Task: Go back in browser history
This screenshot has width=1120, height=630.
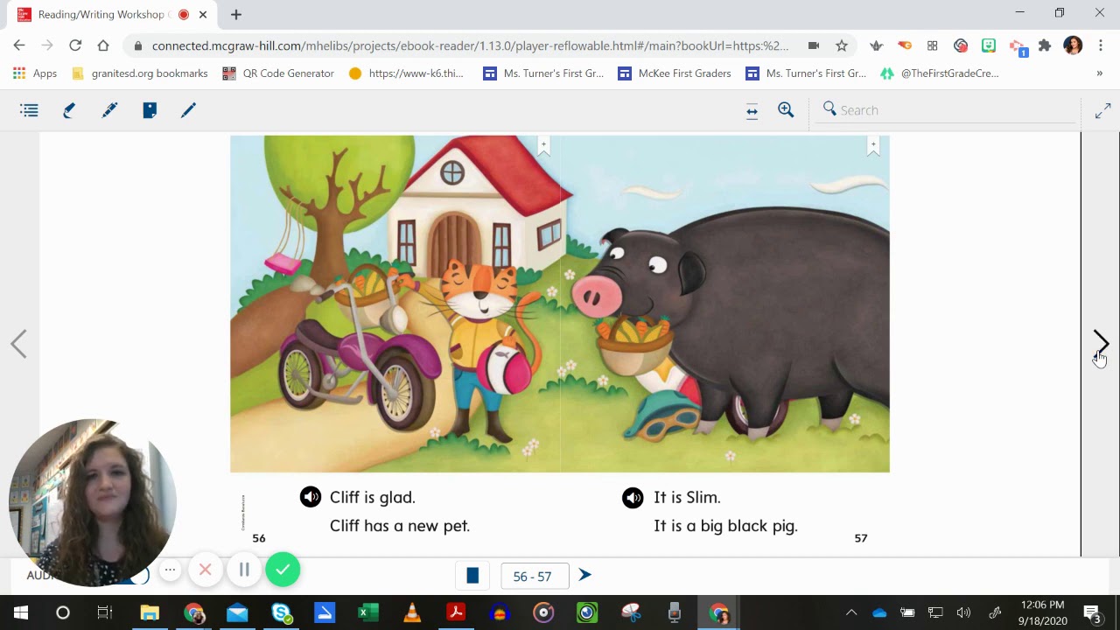Action: [19, 45]
